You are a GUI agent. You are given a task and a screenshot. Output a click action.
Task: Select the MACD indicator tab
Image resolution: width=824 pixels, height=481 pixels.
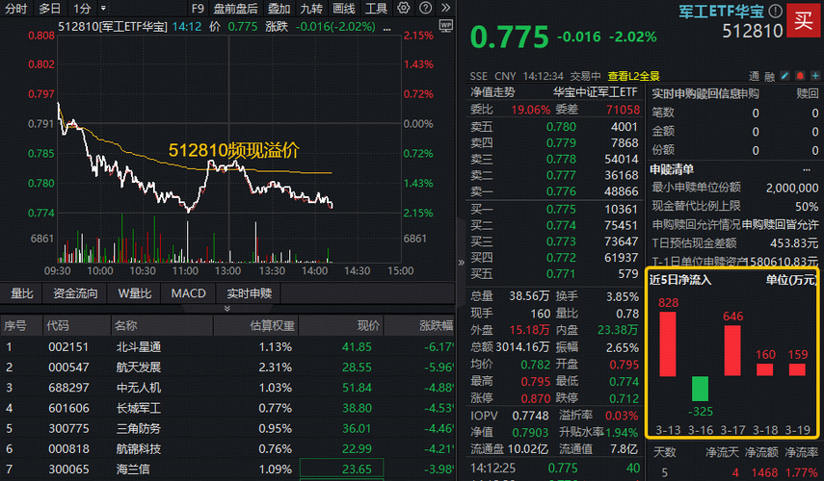tap(188, 293)
